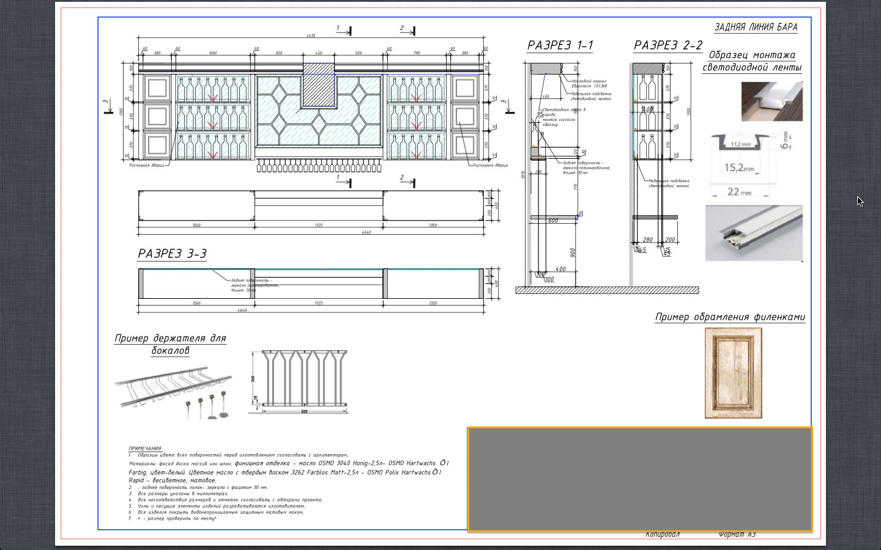Click the '6 mm' profile height dimension

(786, 141)
